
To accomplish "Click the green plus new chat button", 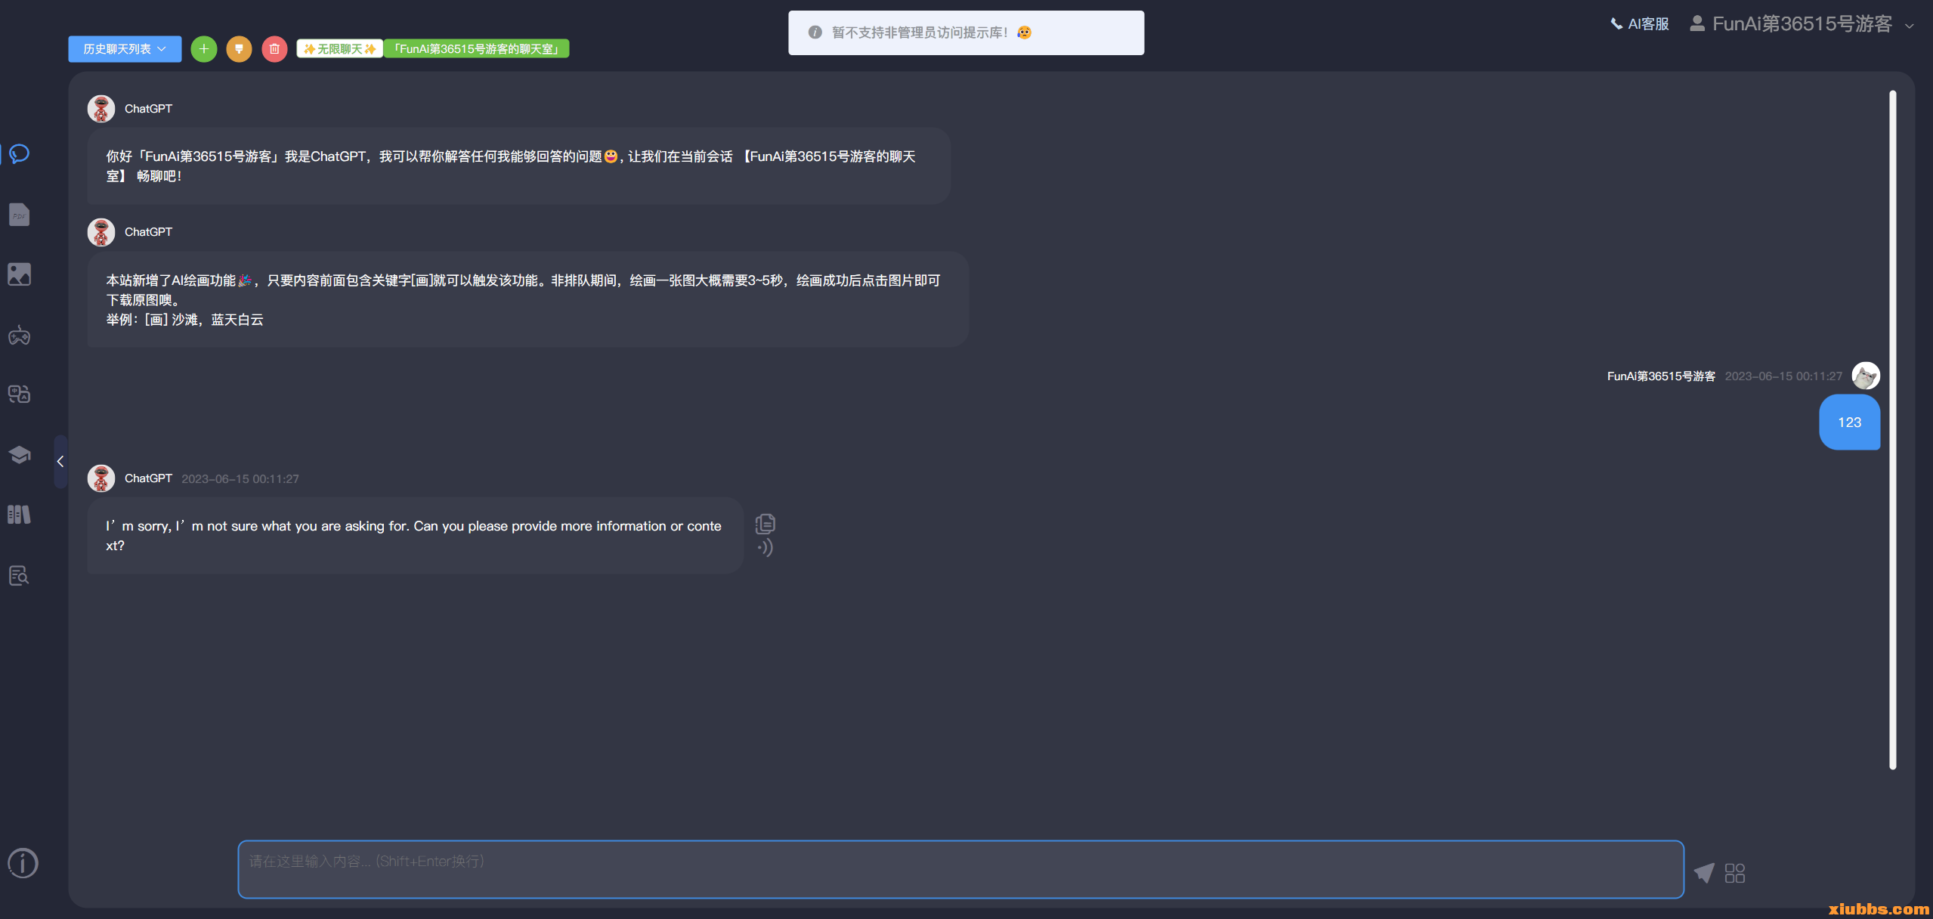I will click(203, 49).
